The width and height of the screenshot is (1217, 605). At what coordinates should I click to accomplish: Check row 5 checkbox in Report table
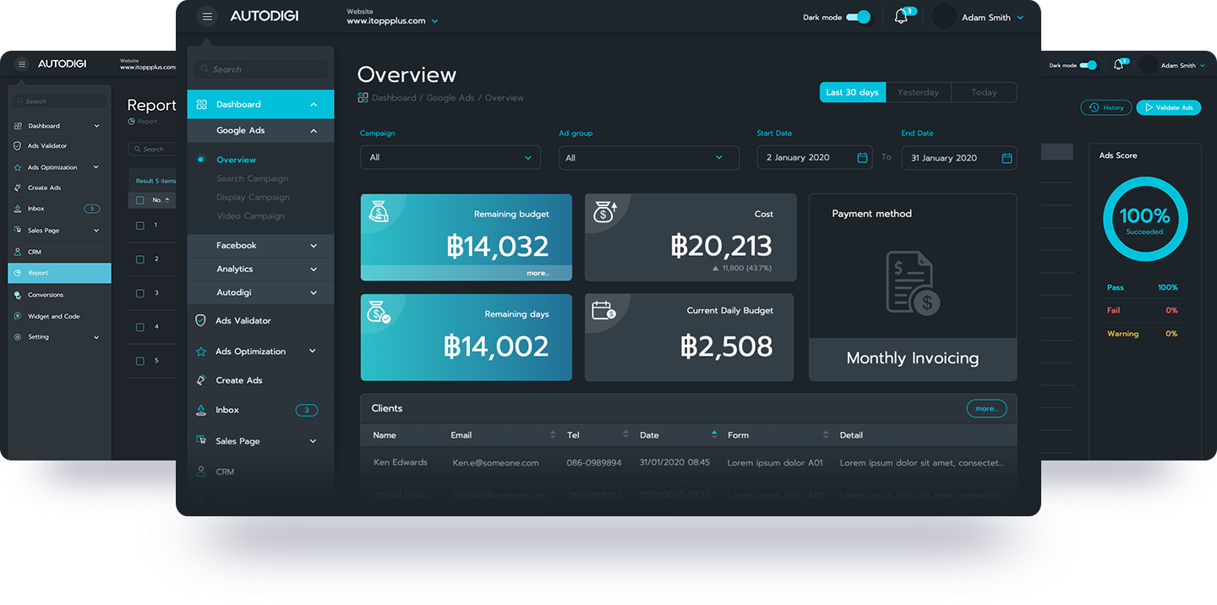(140, 361)
